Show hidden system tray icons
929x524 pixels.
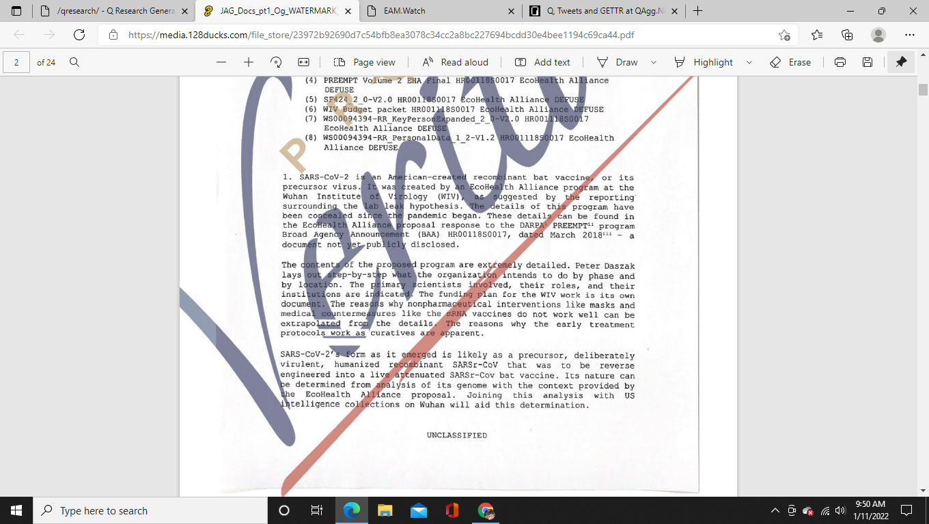pyautogui.click(x=775, y=510)
